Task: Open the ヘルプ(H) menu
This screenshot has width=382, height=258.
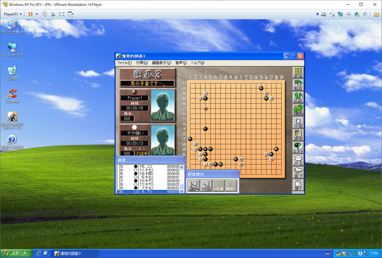Action: (x=198, y=63)
